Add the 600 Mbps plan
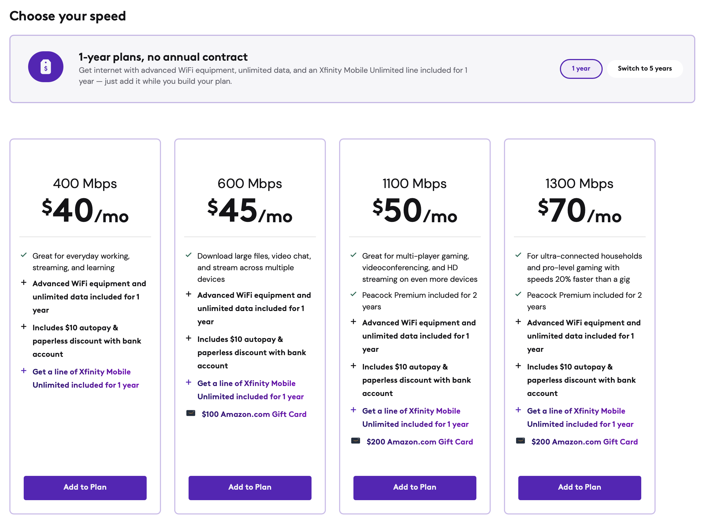 pos(250,487)
